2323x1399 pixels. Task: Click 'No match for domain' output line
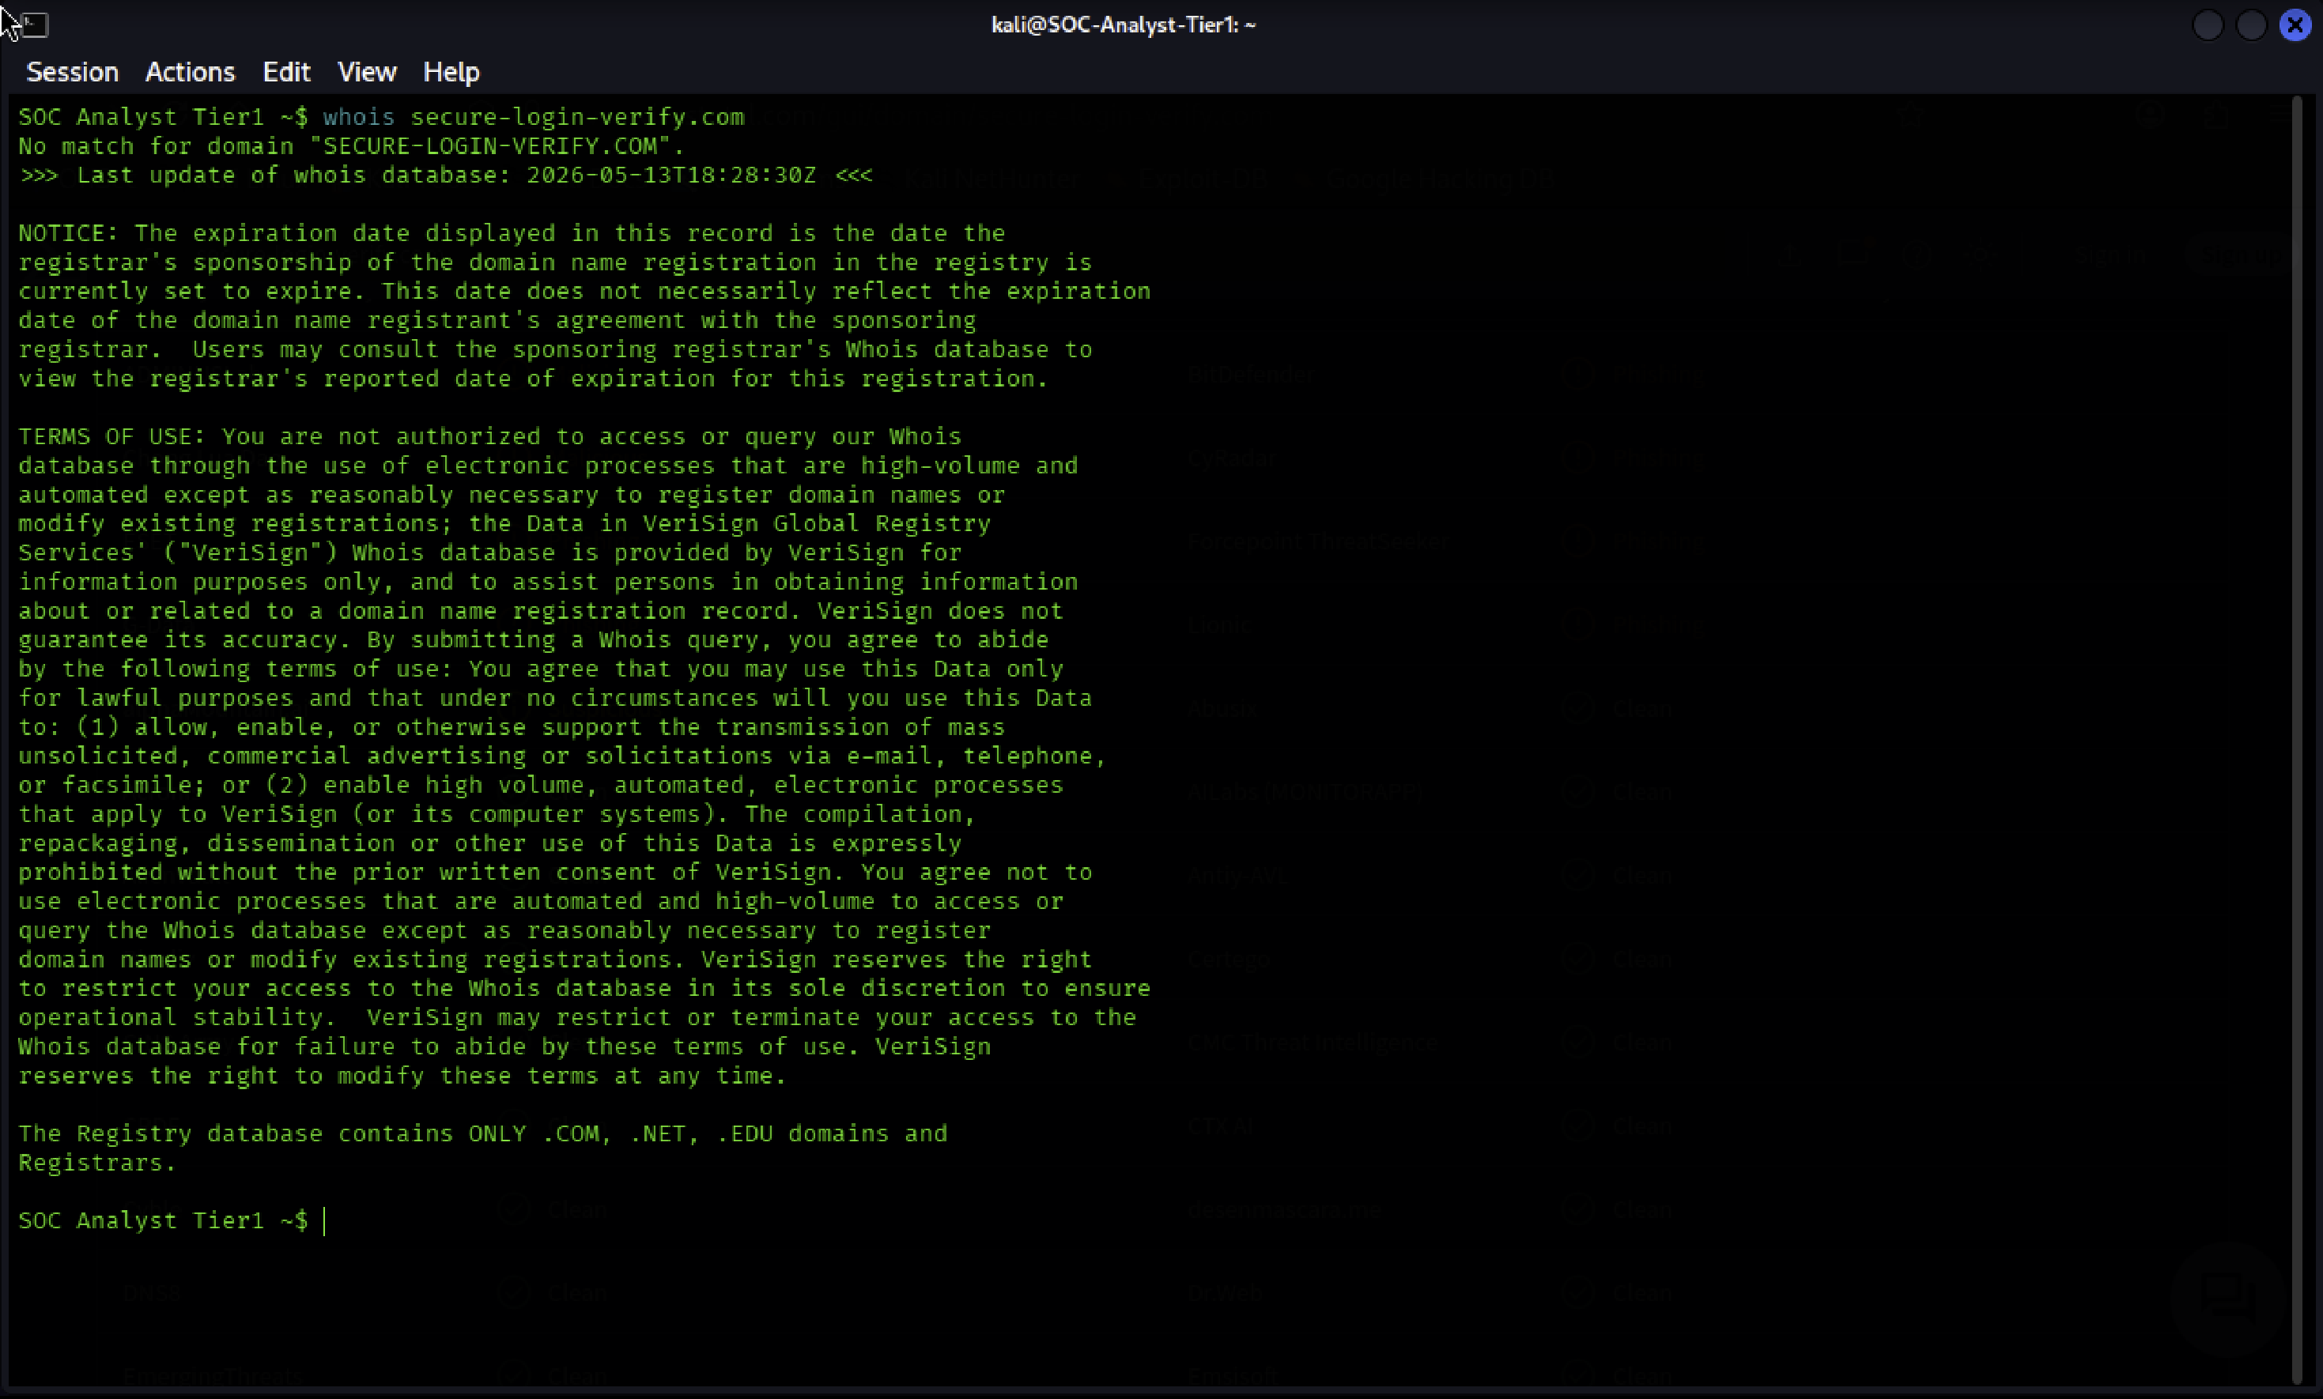[352, 146]
